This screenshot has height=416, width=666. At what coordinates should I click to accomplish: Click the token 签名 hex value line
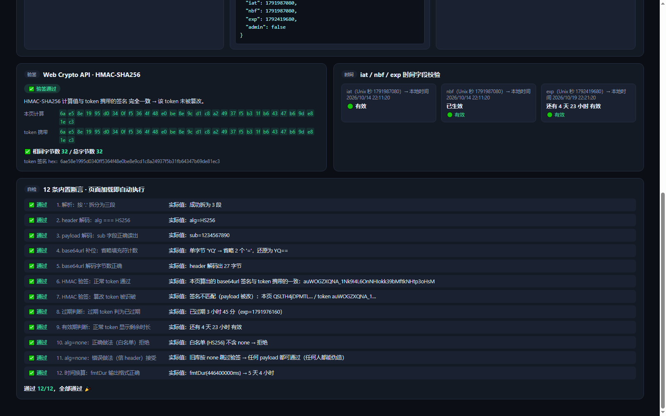click(x=122, y=161)
